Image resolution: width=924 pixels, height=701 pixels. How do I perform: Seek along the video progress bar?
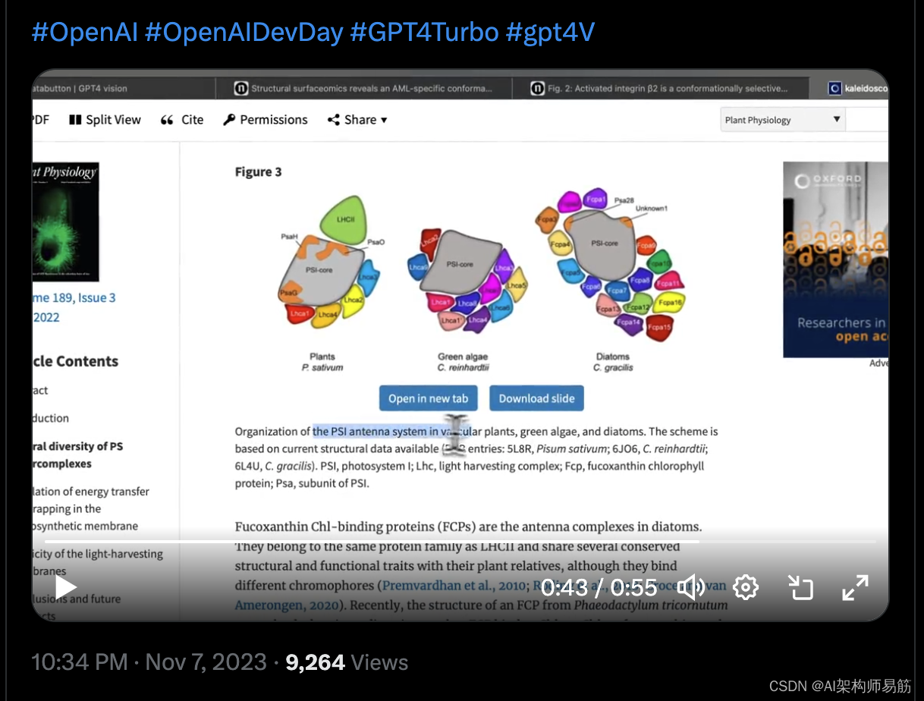click(x=460, y=542)
